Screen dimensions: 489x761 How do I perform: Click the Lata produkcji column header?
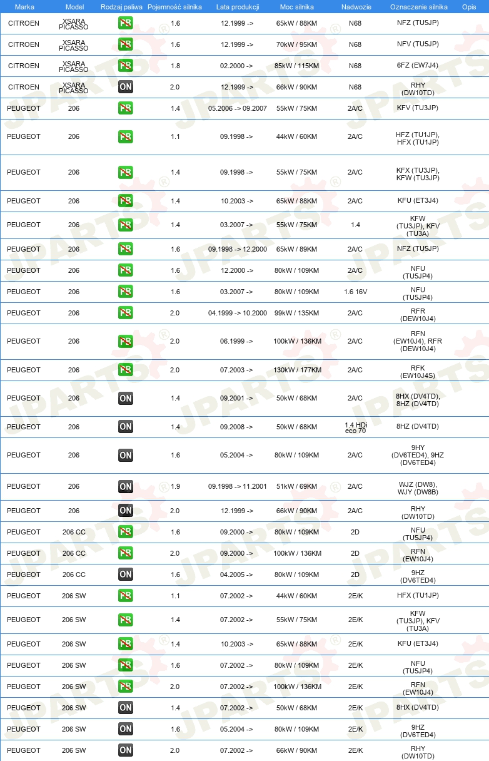[x=237, y=7]
